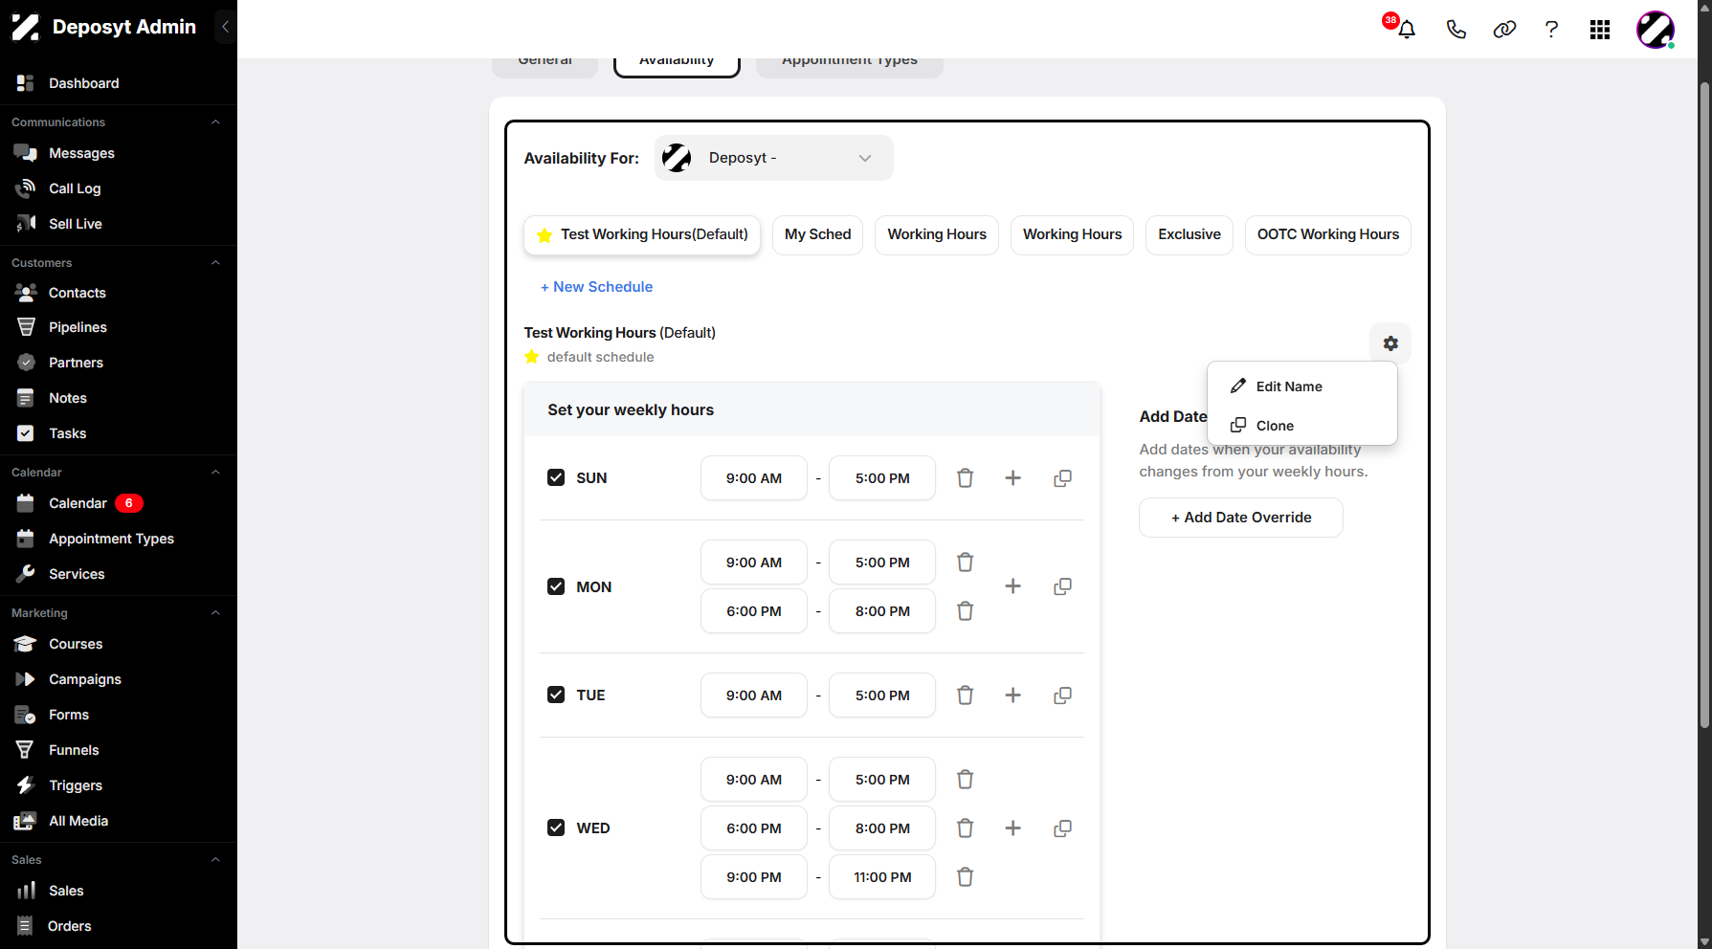The image size is (1712, 949).
Task: Add a time slot to Tuesday
Action: pyautogui.click(x=1012, y=695)
